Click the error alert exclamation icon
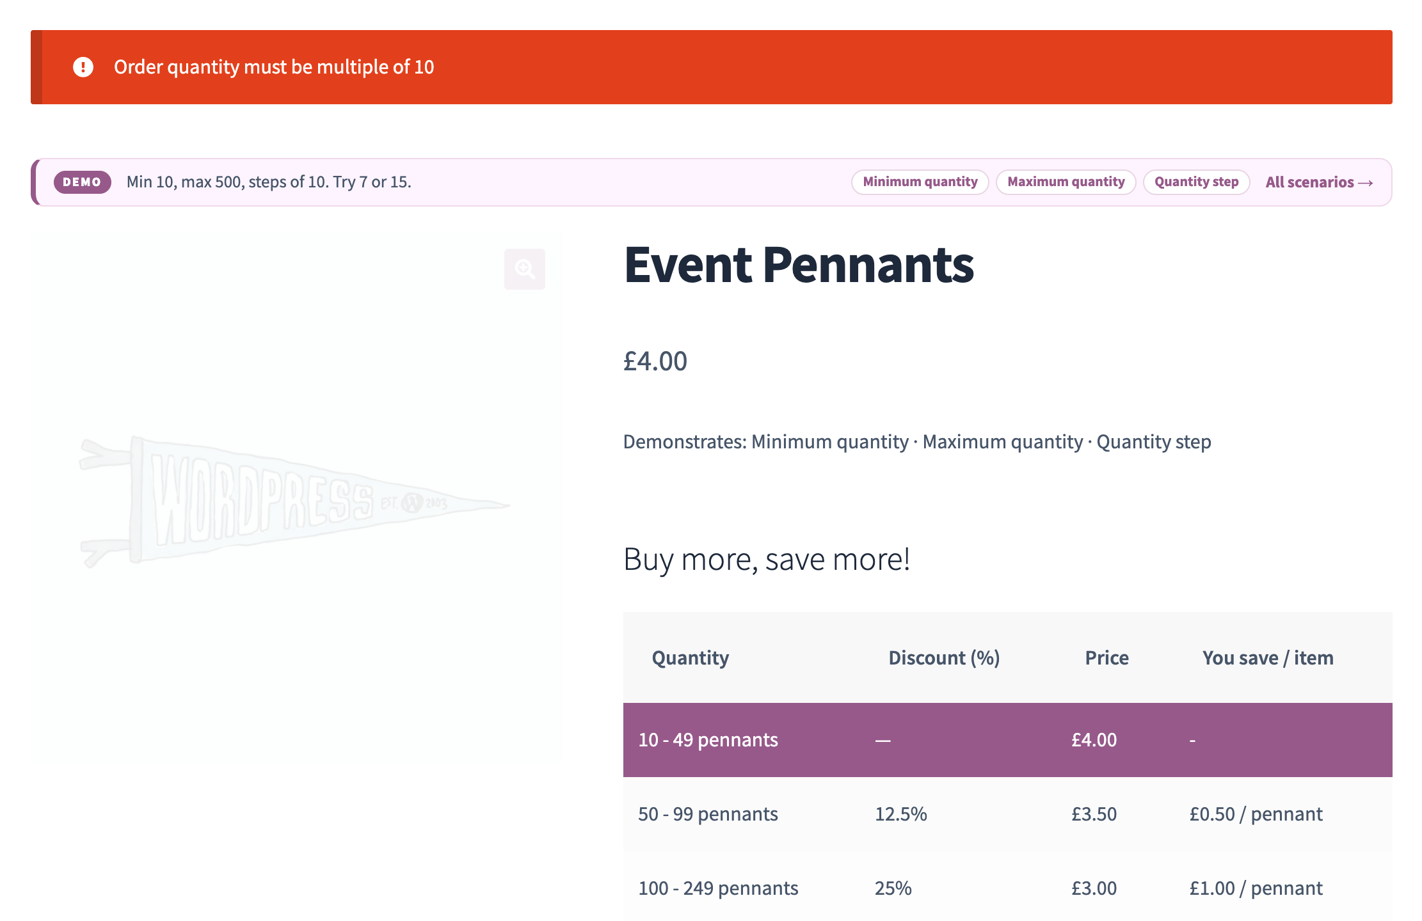1422x921 pixels. click(x=83, y=67)
